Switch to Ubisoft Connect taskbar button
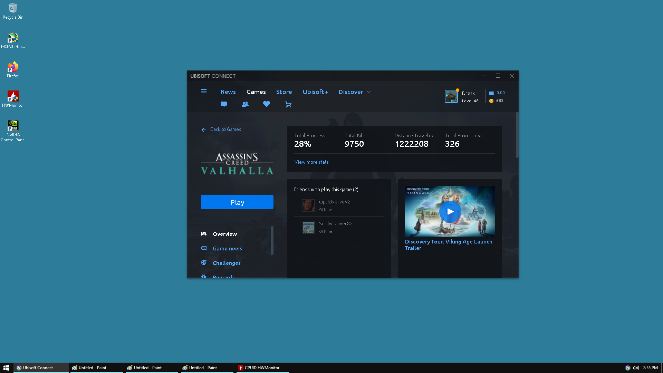Screen dimensions: 663x373 click(41, 368)
